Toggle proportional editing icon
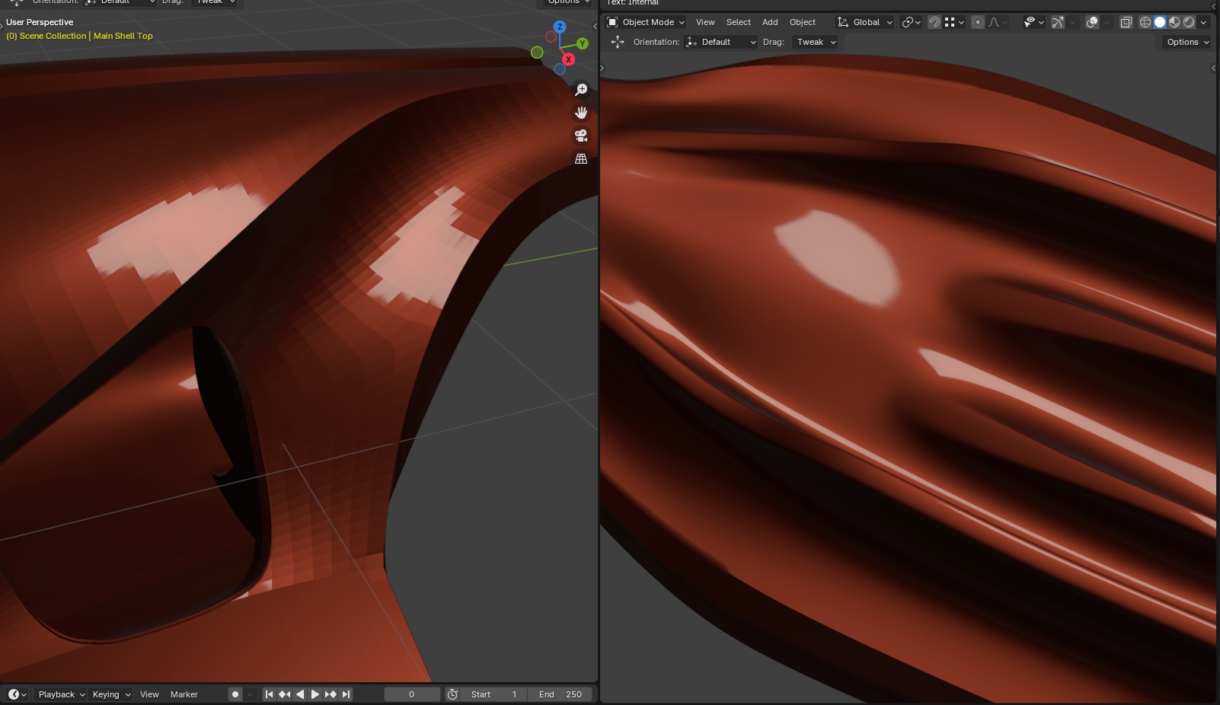Image resolution: width=1220 pixels, height=705 pixels. [x=978, y=22]
